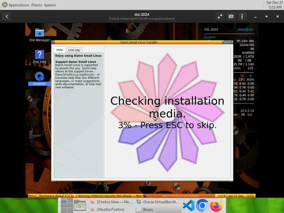Open the Applications menu
This screenshot has width=284, height=213.
tap(19, 5)
